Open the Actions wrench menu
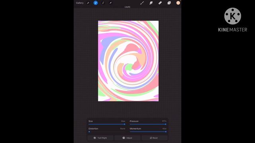The image size is (255, 143). [x=88, y=3]
